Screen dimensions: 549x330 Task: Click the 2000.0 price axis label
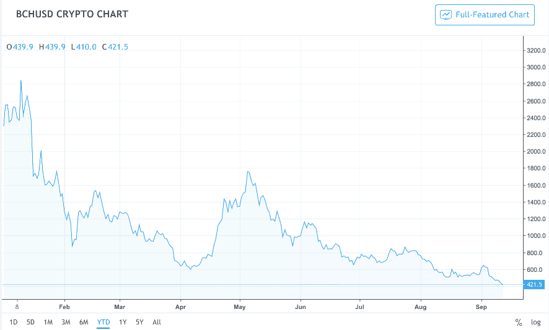(536, 152)
